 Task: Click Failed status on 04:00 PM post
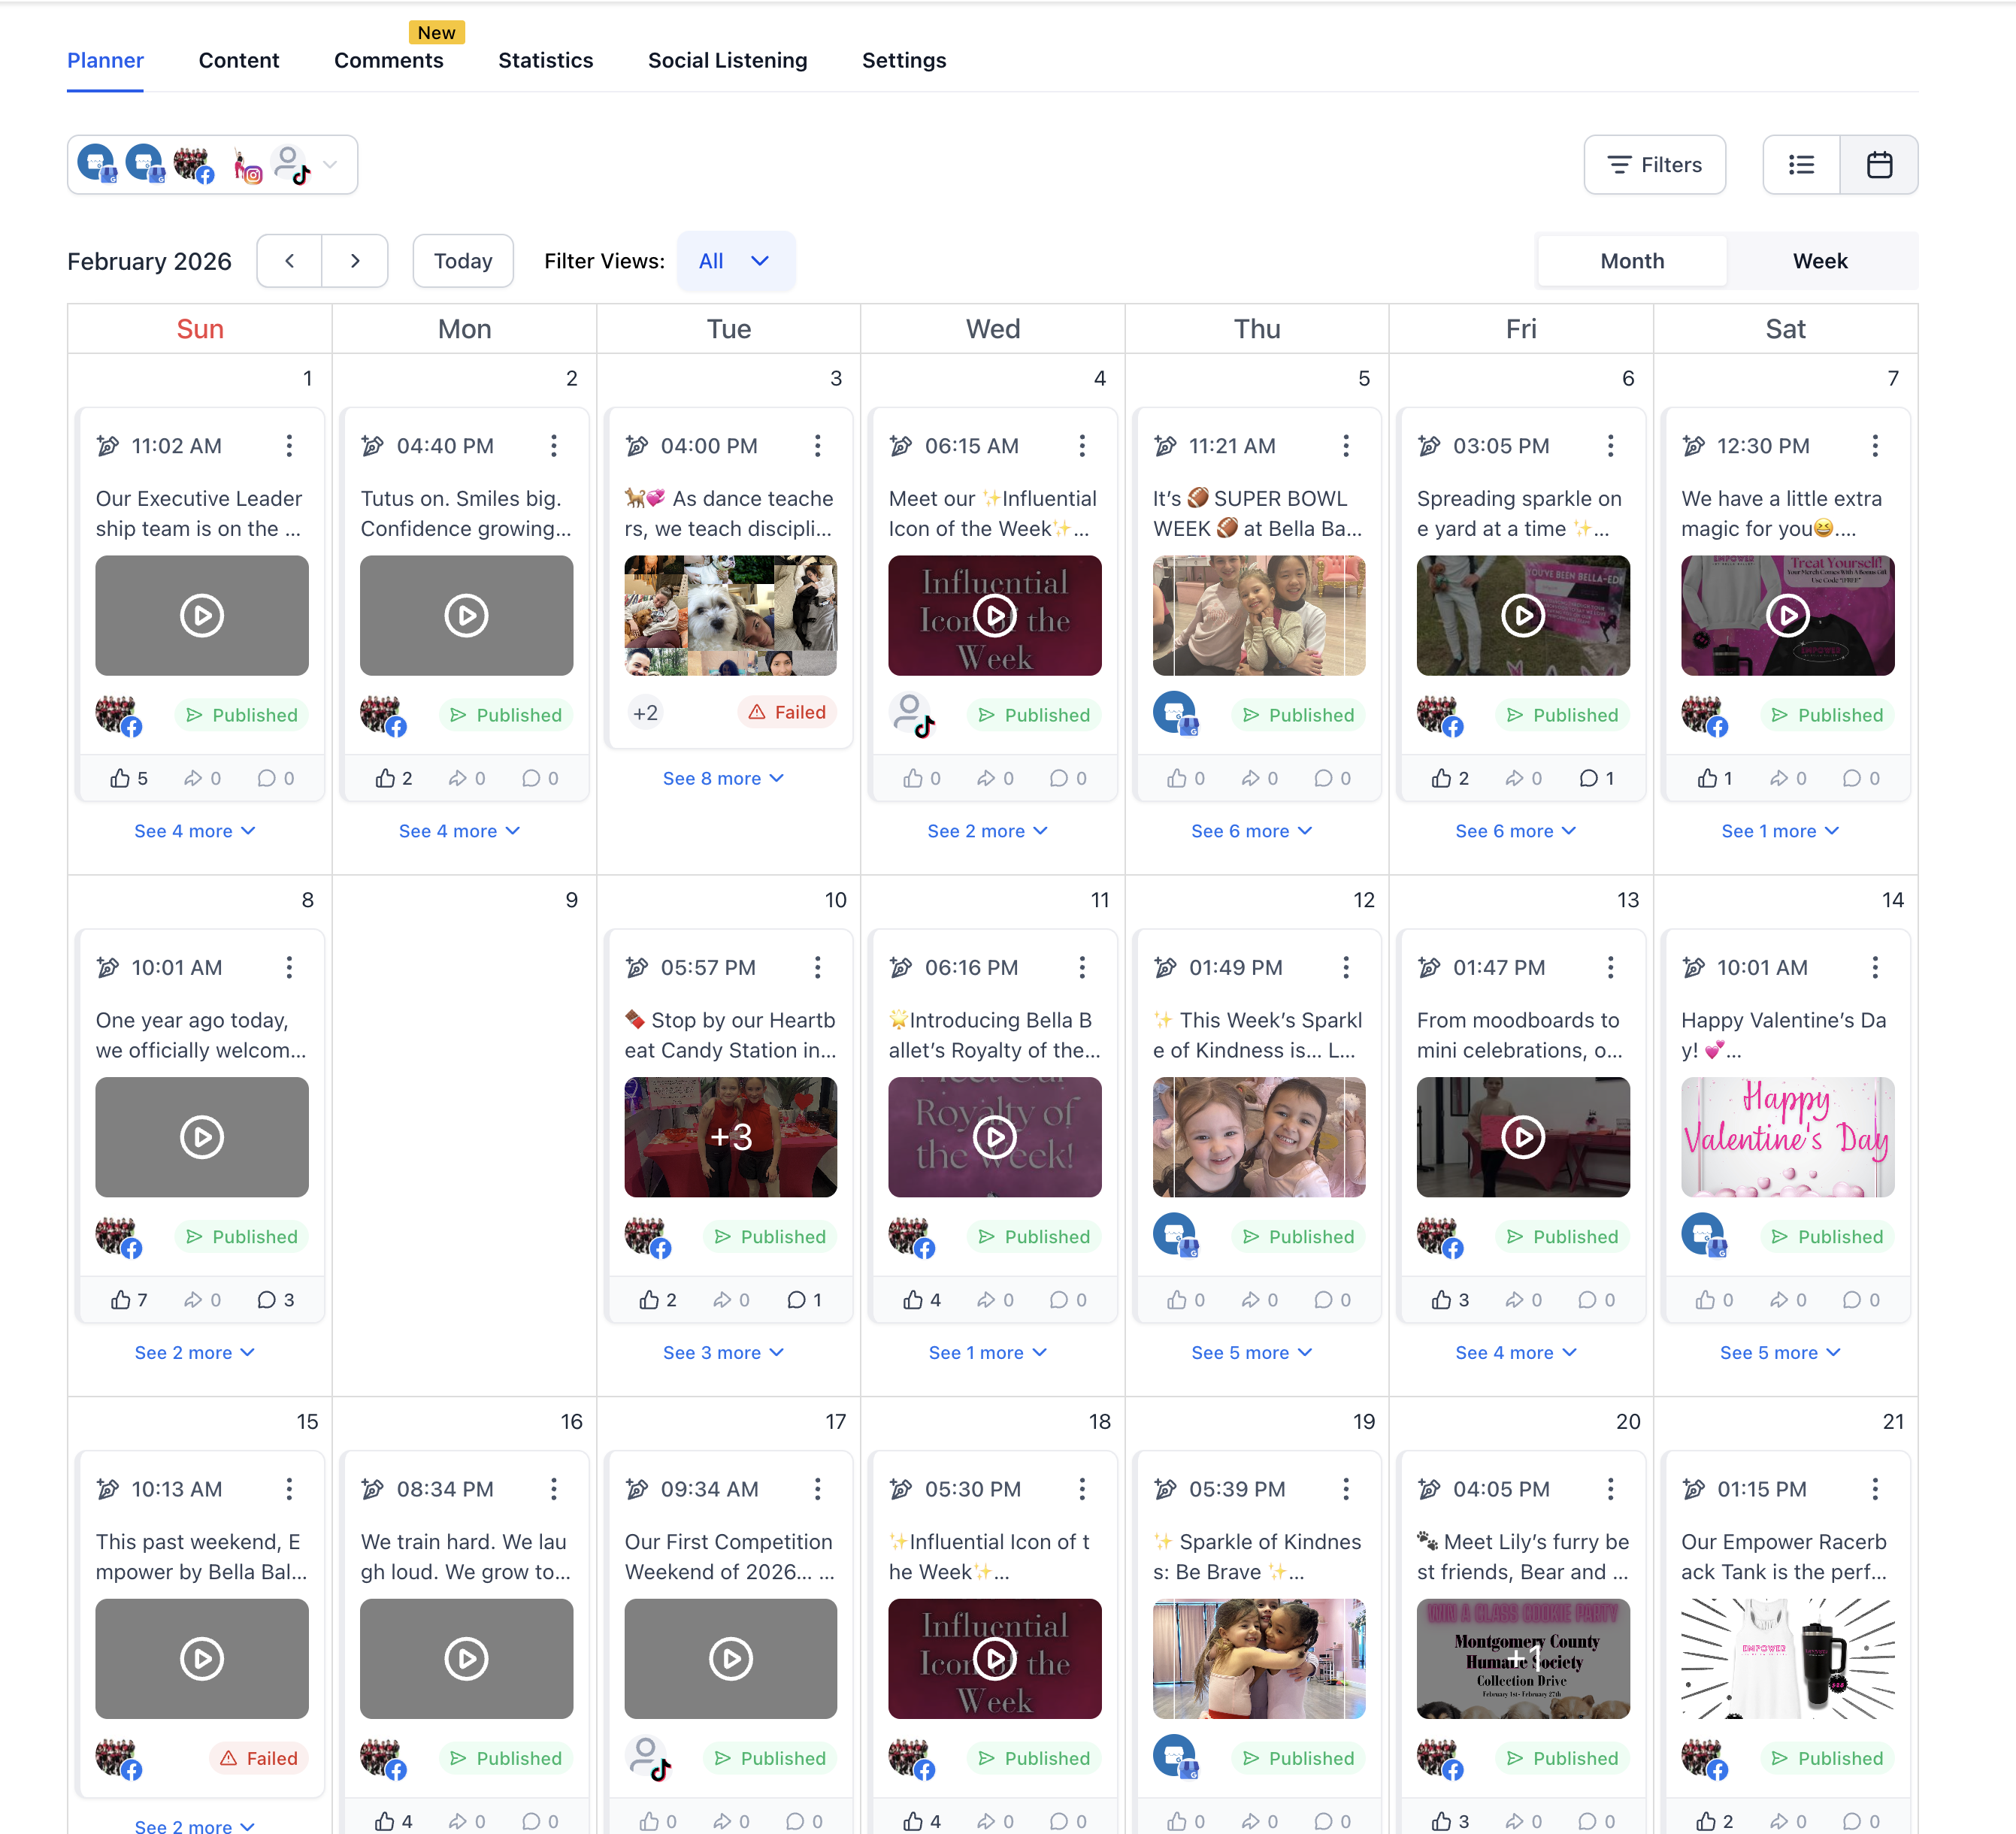coord(788,713)
